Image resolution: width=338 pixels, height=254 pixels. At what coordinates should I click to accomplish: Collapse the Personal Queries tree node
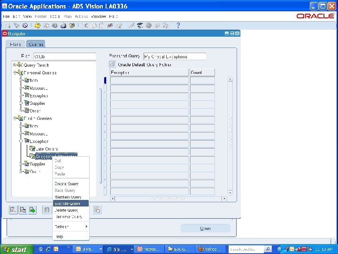(15, 72)
